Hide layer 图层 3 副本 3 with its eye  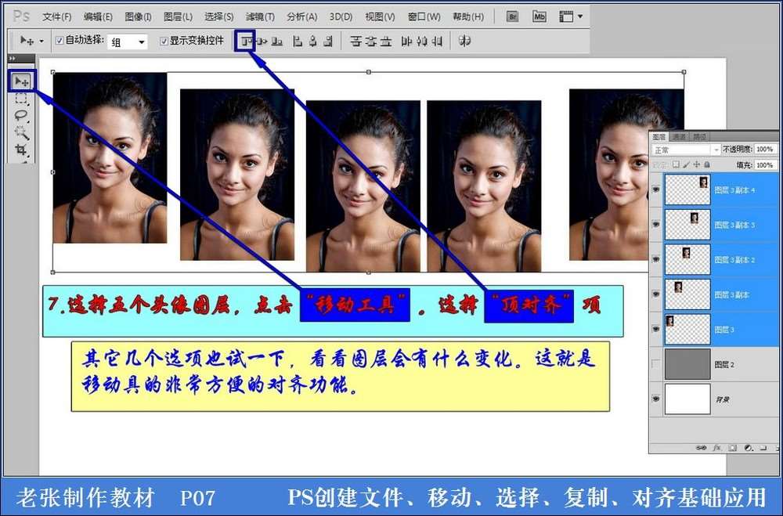click(656, 225)
